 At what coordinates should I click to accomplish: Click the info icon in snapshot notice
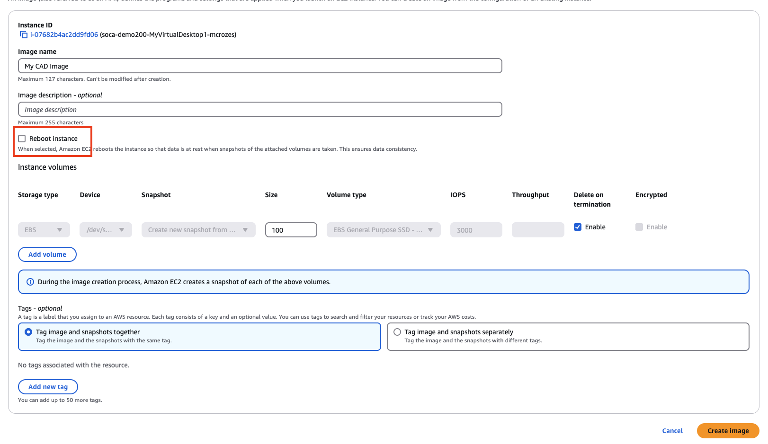[30, 282]
